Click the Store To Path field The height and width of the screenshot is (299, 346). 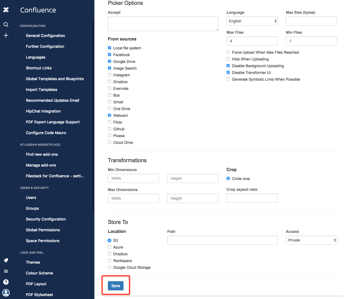tap(222, 240)
